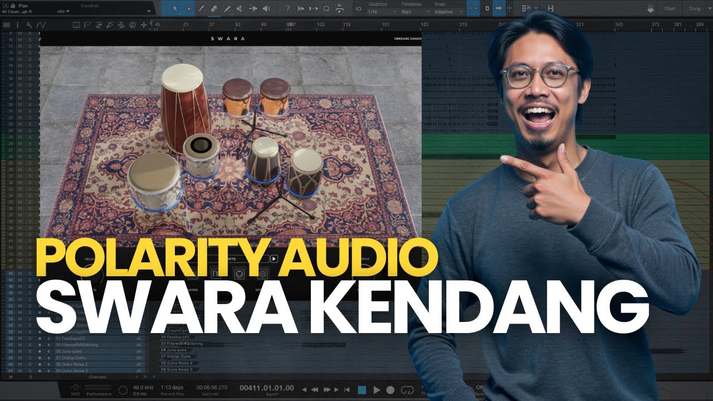Open the question mark help icon
Viewport: 713px width, 401px height.
(x=287, y=8)
